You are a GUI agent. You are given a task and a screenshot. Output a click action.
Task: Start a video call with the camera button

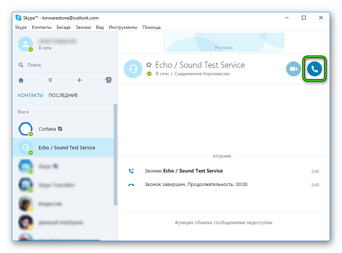(x=294, y=69)
